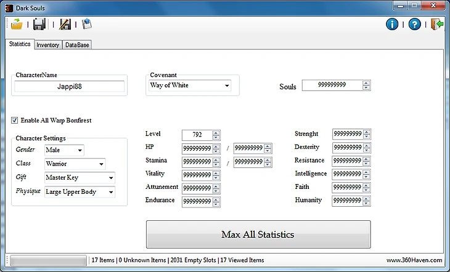The image size is (450, 272).
Task: Click the Dark Souls title bar app icon
Action: tap(8, 7)
